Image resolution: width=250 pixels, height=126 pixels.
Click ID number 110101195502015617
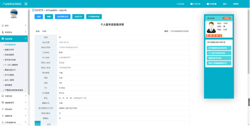pyautogui.click(x=69, y=48)
